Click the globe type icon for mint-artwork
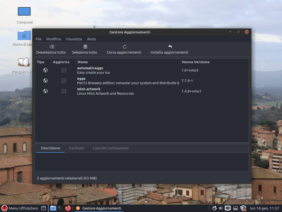Screen dimensions: 282x212 click(x=45, y=91)
